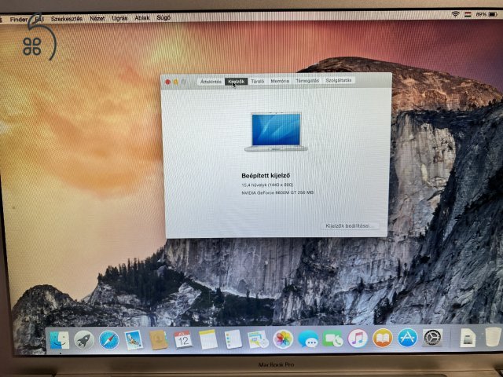This screenshot has width=503, height=377.
Task: Open the Nézet menu
Action: click(x=97, y=18)
